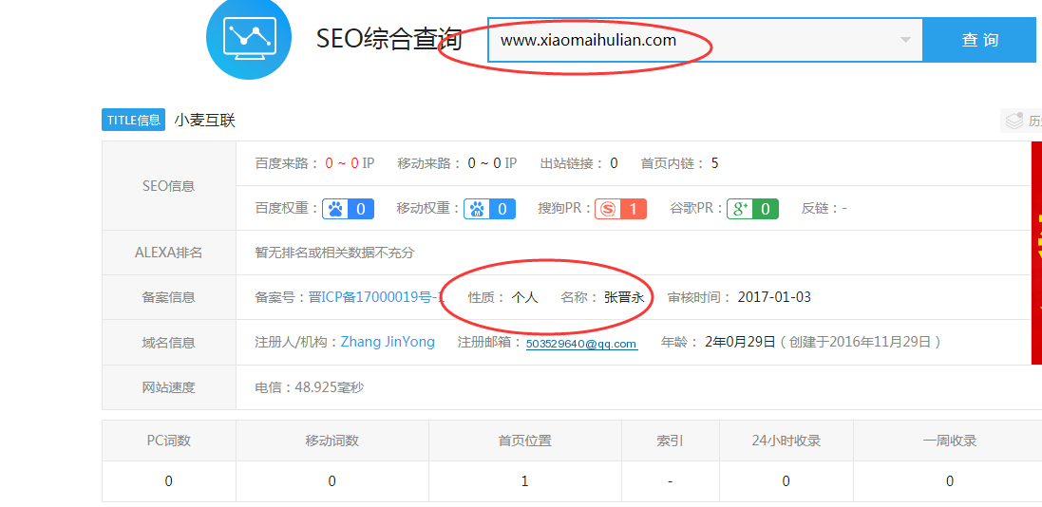The height and width of the screenshot is (507, 1042).
Task: Click the backlinks dash link after 反链
Action: pos(844,209)
